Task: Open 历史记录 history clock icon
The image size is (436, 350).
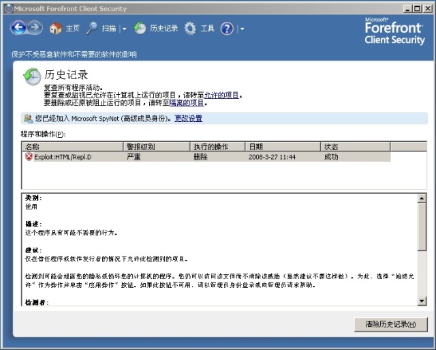Action: pos(140,29)
